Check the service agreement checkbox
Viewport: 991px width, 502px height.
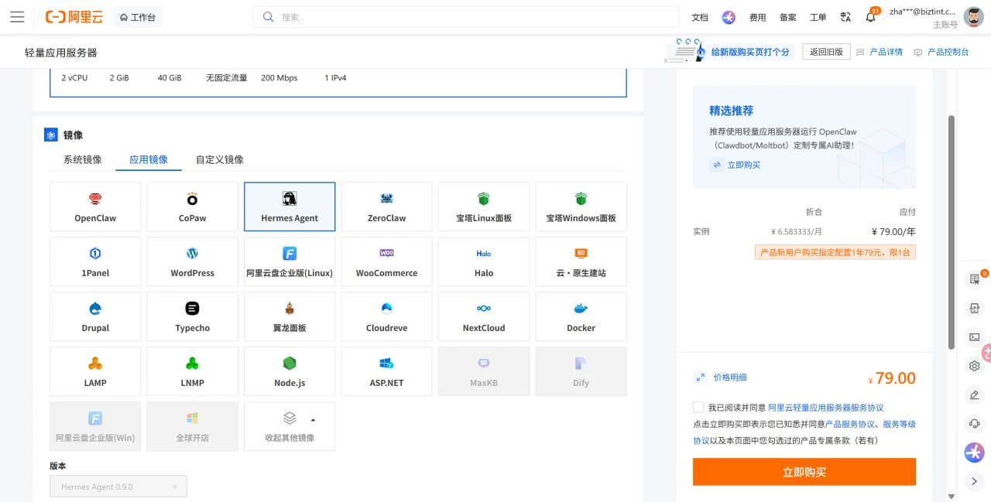click(x=699, y=407)
